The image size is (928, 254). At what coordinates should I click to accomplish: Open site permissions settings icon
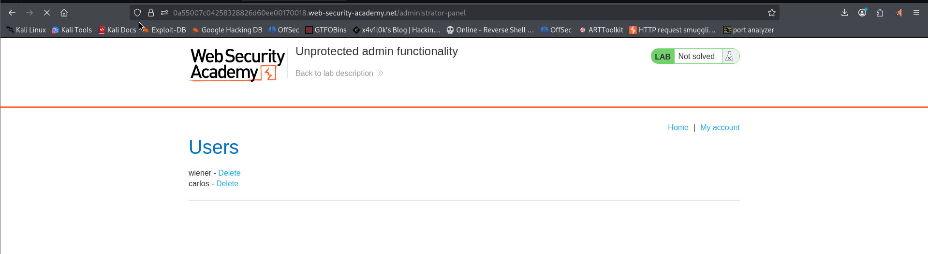pyautogui.click(x=164, y=13)
